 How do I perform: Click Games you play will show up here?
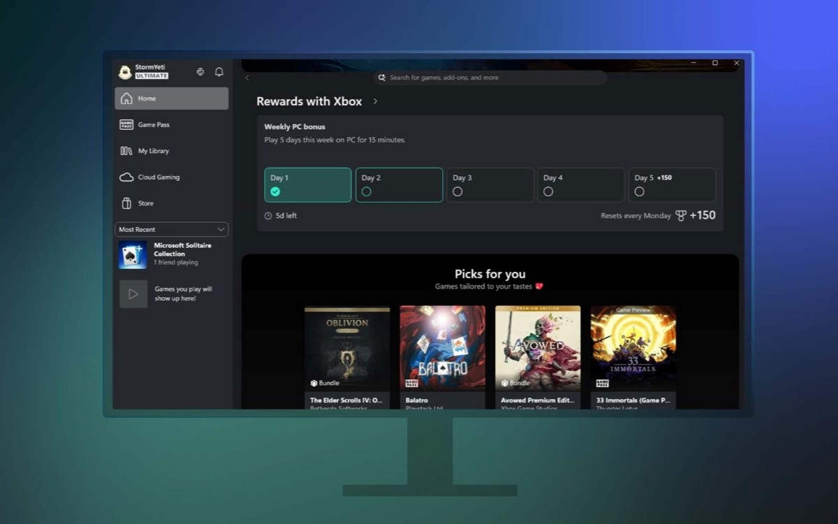(x=184, y=293)
